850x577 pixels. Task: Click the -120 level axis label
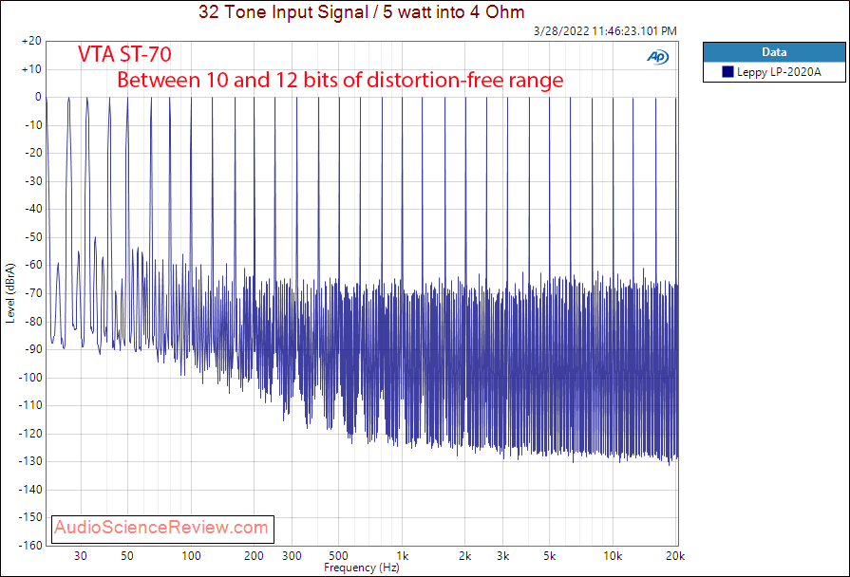tap(30, 434)
